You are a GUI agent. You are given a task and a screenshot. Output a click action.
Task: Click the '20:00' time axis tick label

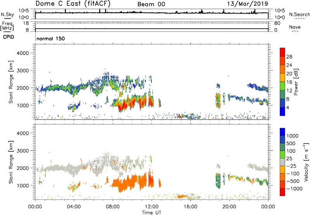tap(229, 207)
